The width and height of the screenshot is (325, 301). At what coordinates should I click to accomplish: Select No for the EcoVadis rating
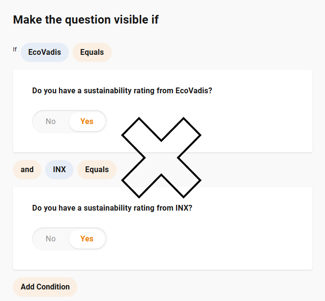pos(51,121)
